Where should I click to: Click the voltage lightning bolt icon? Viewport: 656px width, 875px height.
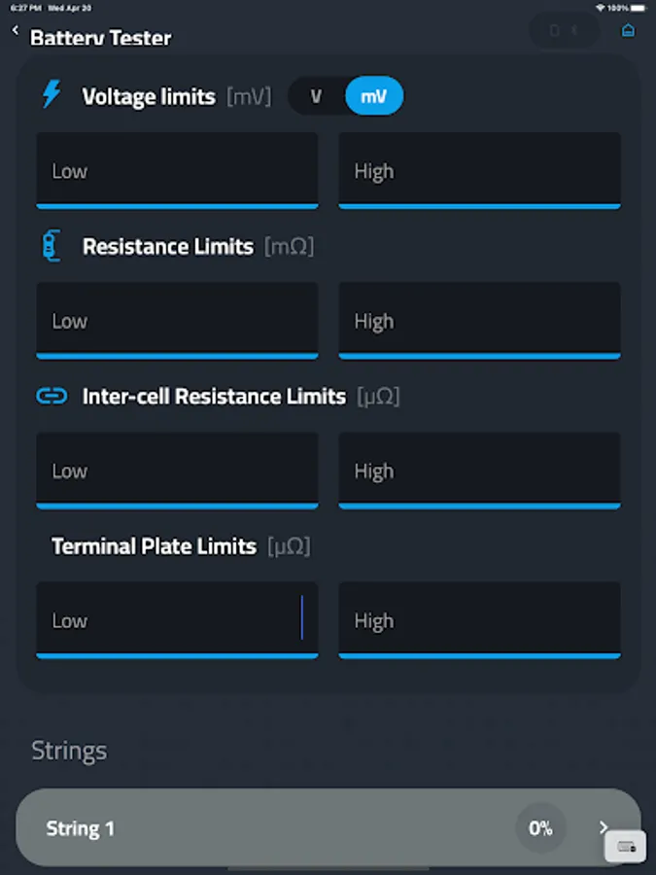point(52,95)
